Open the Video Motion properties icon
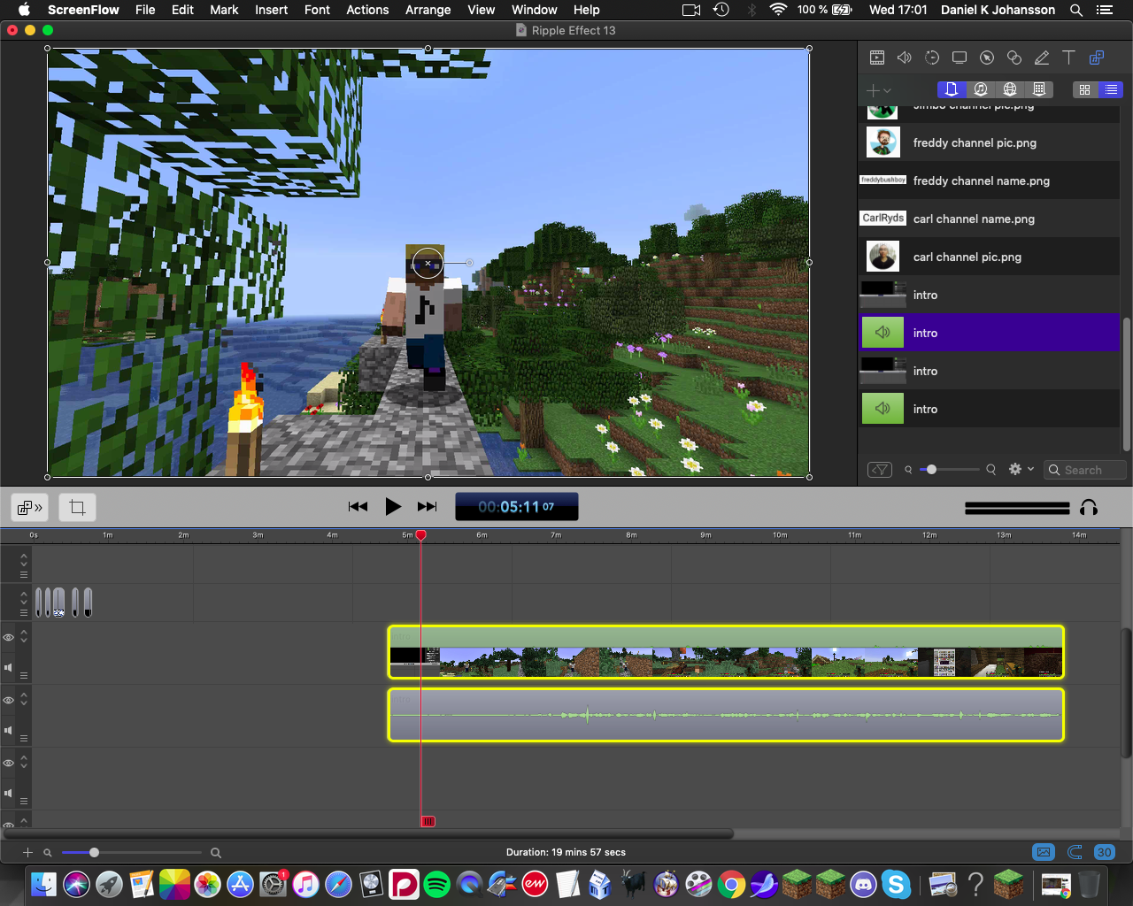Viewport: 1133px width, 906px height. [932, 58]
